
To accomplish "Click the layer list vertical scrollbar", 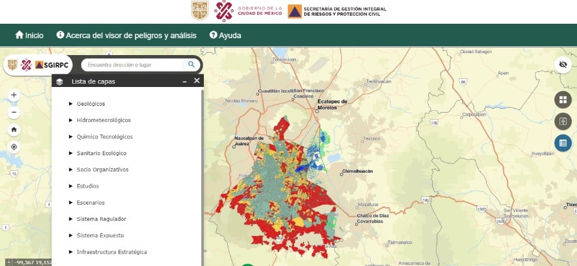I will click(202, 176).
